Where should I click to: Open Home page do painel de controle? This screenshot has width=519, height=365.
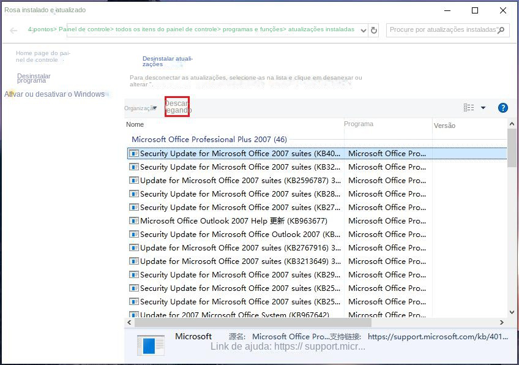(43, 56)
